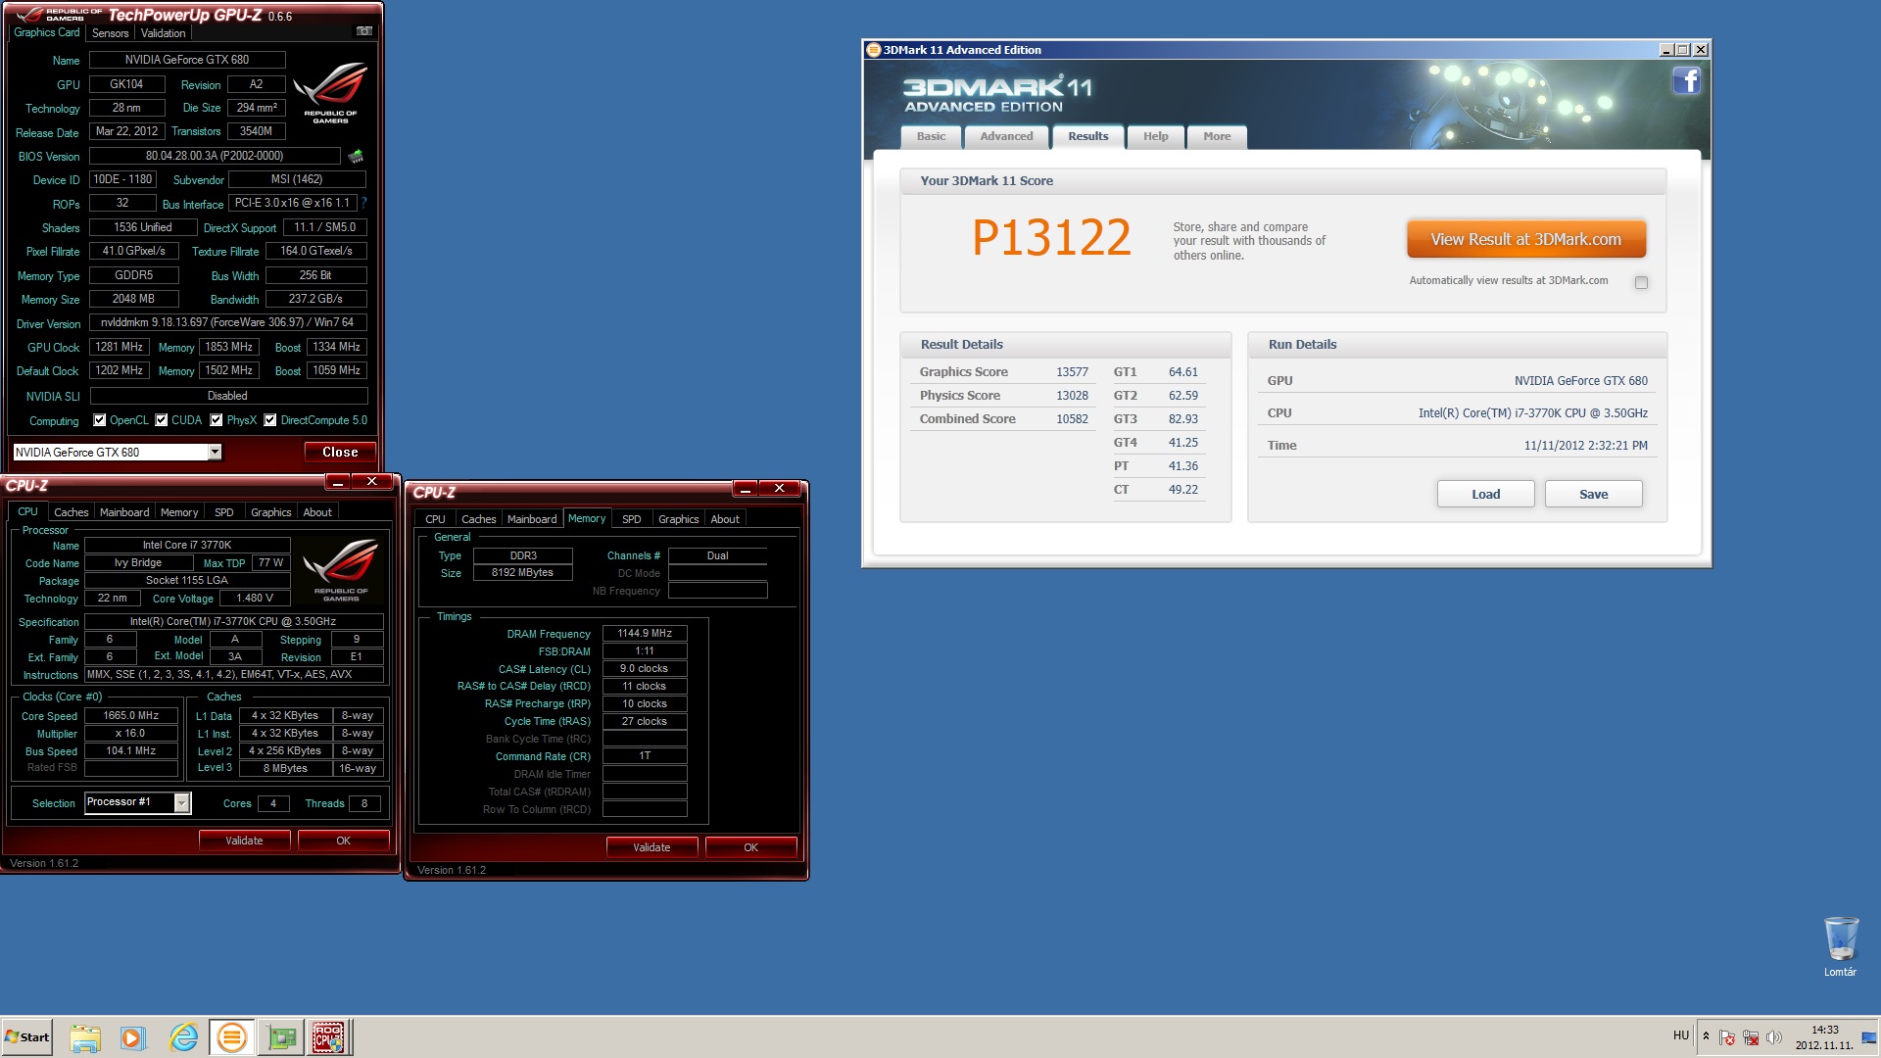Image resolution: width=1881 pixels, height=1058 pixels.
Task: Click the Facebook icon in 3DMark
Action: click(x=1686, y=80)
